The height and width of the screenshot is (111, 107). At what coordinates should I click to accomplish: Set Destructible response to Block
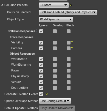(69, 88)
